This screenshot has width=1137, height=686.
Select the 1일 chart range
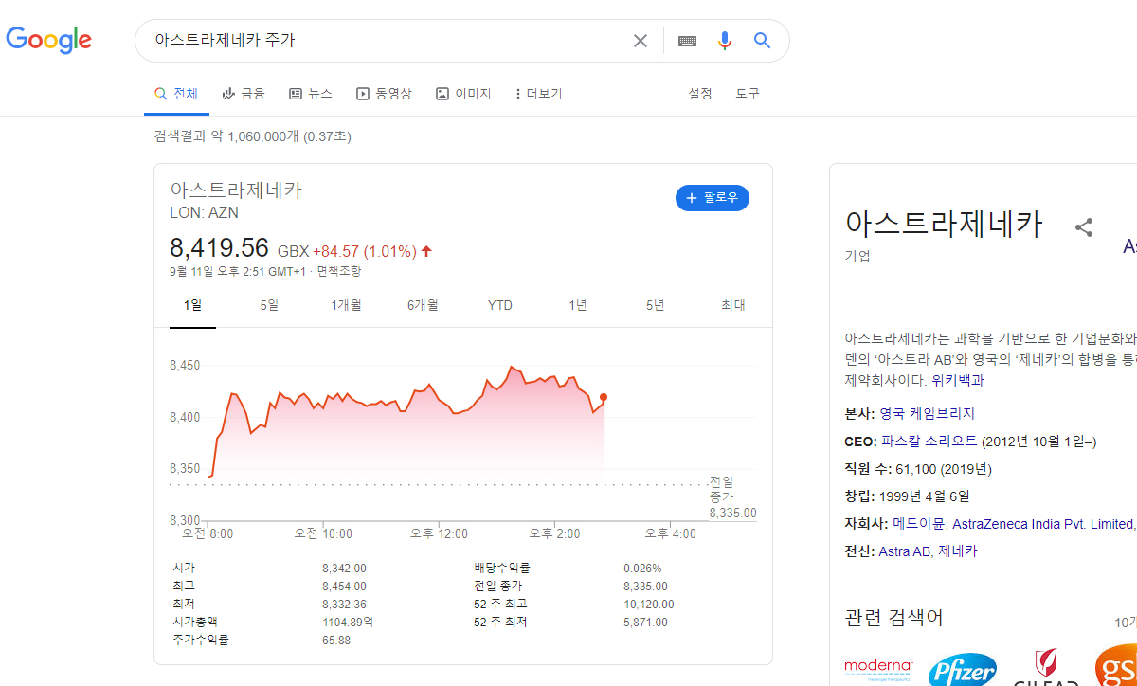[192, 305]
